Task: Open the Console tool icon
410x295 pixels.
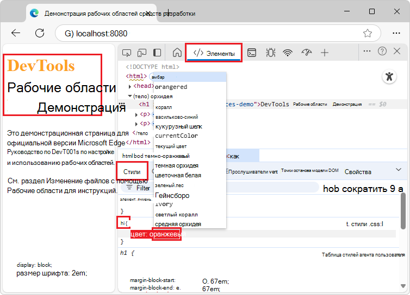Action: point(252,53)
